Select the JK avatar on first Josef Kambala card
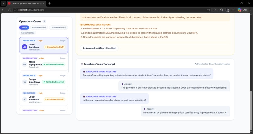The width and height of the screenshot is (253, 134). pyautogui.click(x=24, y=47)
